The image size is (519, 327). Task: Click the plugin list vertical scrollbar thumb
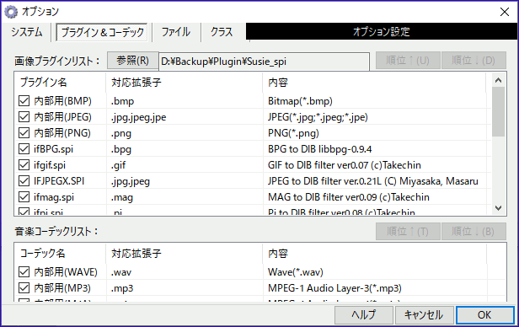coord(498,112)
